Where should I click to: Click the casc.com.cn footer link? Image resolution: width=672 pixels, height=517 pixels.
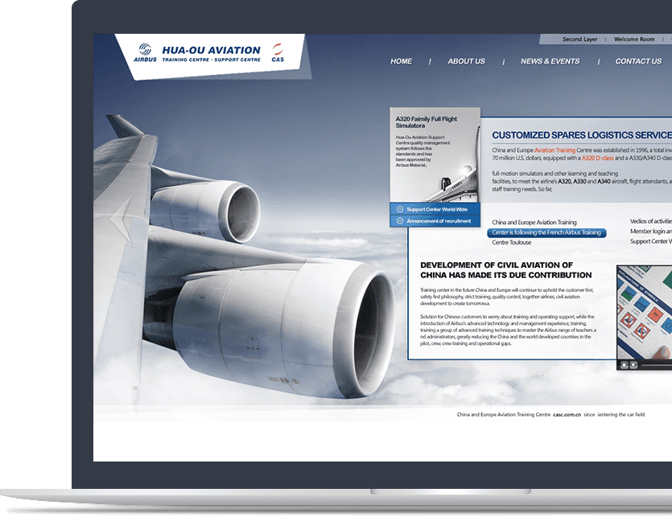(567, 414)
